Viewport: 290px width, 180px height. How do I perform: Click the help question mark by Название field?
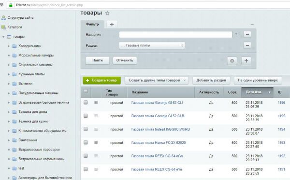coord(236,34)
